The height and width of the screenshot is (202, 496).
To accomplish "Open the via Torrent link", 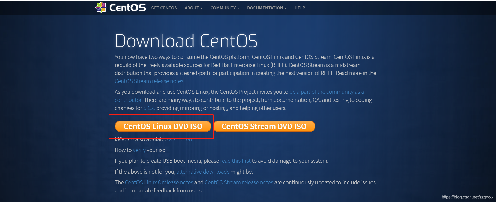I will (182, 139).
